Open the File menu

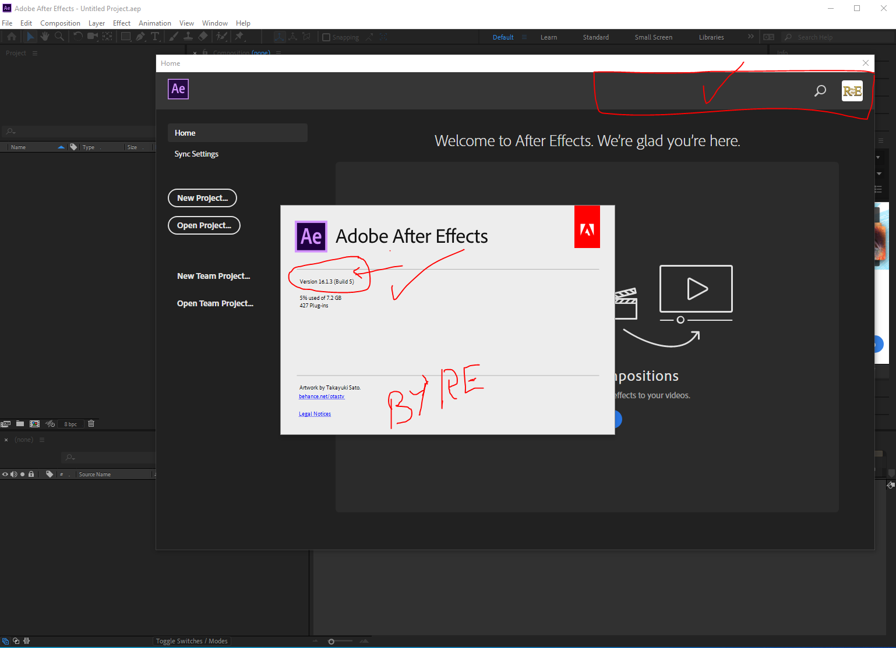click(7, 23)
